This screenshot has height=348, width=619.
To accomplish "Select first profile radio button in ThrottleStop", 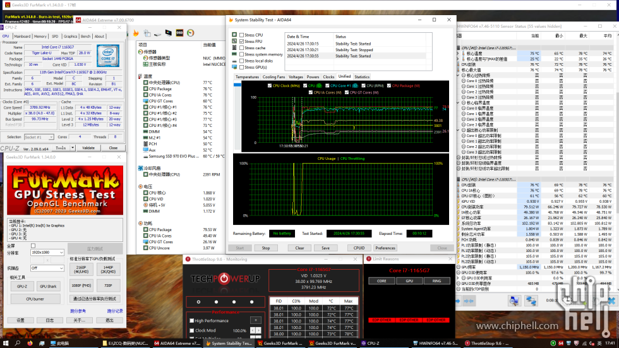I will [x=198, y=302].
